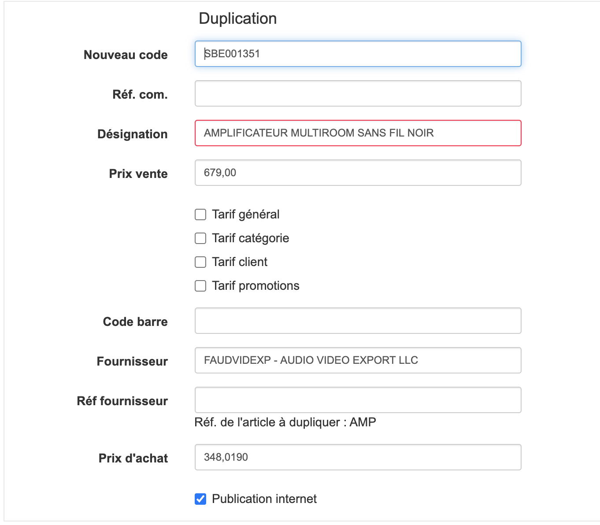600x525 pixels.
Task: Click the empty Code barre field
Action: (x=358, y=321)
